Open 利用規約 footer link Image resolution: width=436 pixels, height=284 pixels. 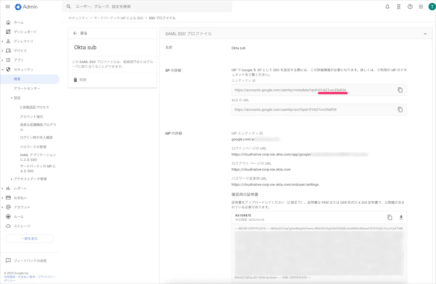click(x=9, y=277)
